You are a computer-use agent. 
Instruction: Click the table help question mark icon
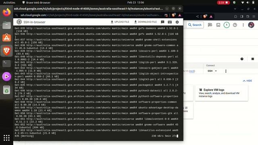pos(242,59)
